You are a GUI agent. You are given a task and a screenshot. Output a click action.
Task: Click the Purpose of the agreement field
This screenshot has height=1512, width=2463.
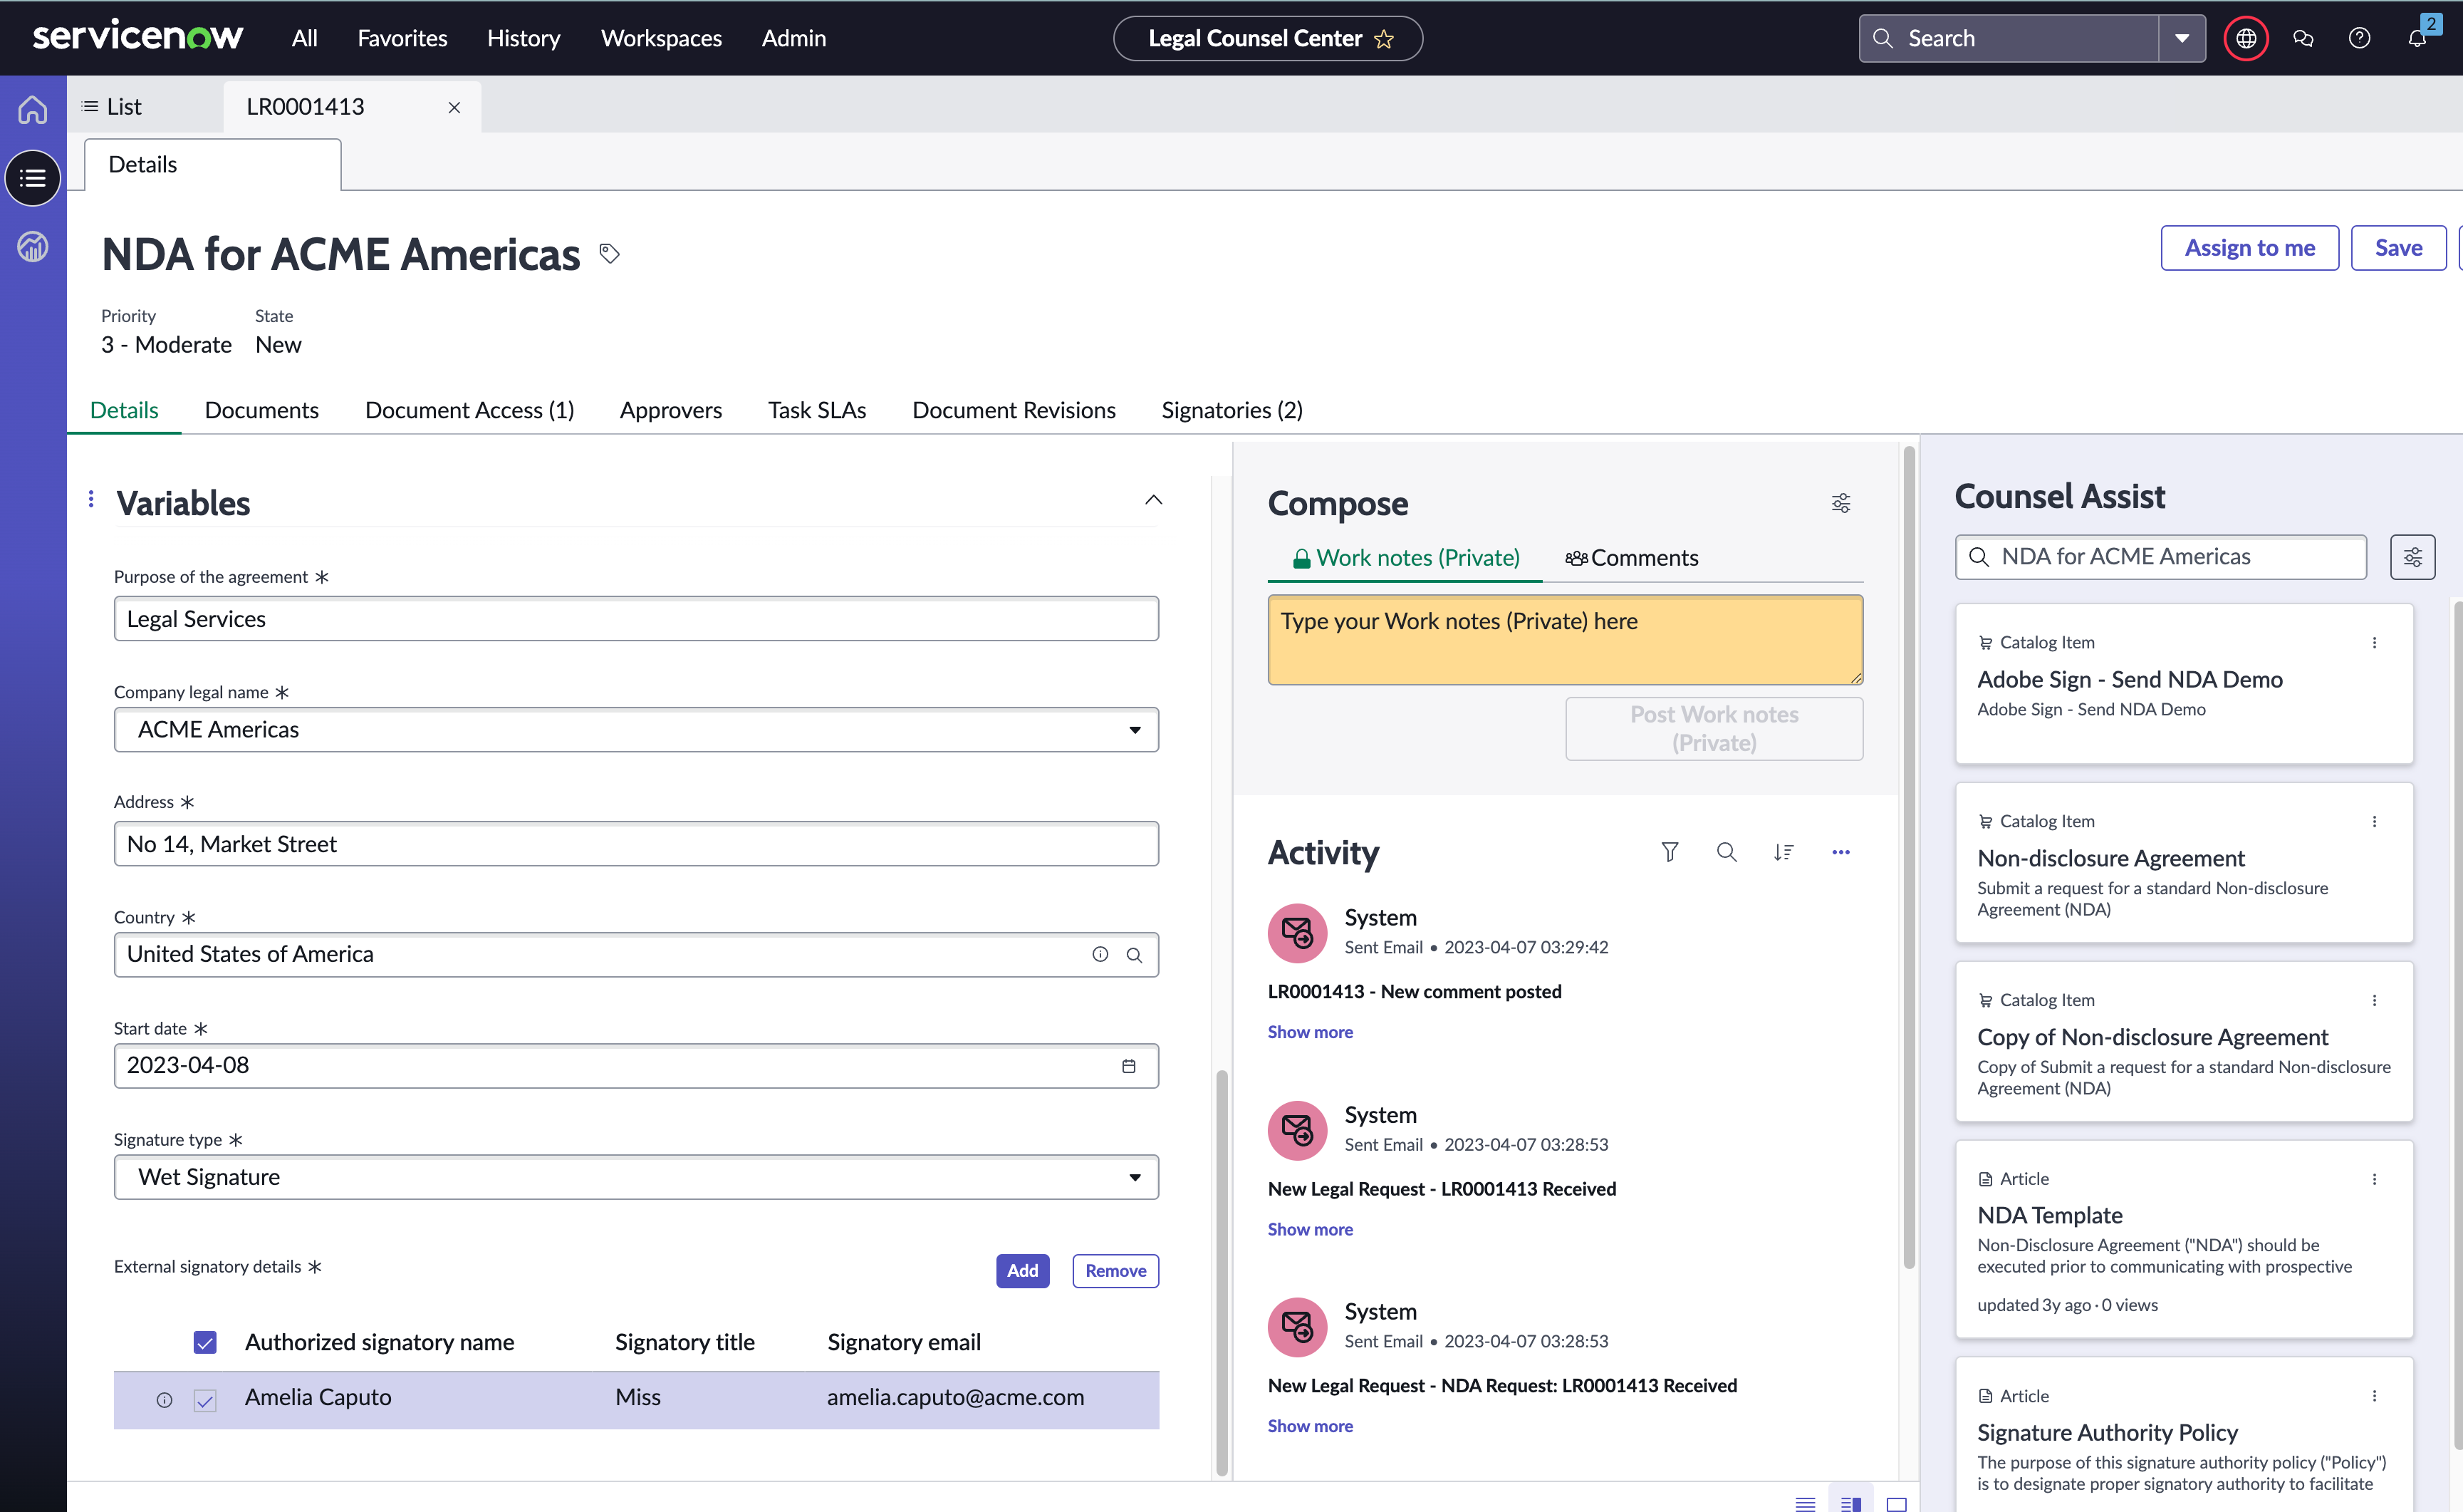[x=636, y=619]
